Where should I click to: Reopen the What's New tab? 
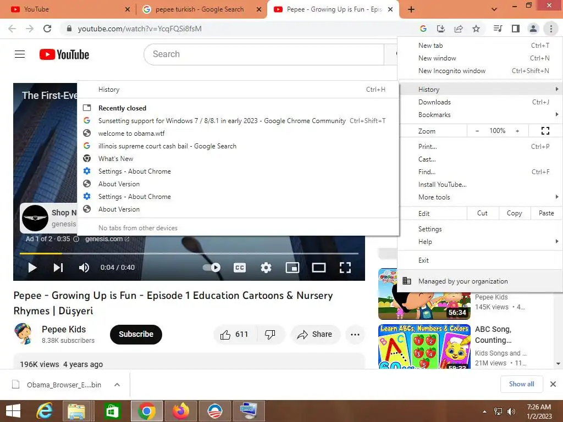tap(238, 159)
